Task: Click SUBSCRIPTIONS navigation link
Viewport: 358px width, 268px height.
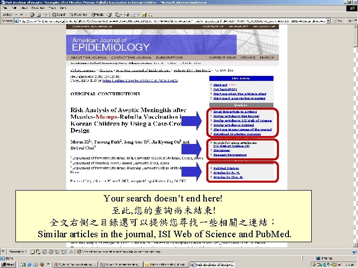Action: pos(169,58)
